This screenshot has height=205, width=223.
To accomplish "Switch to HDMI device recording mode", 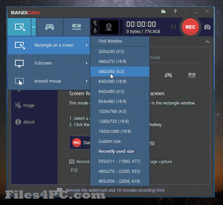I will pos(77,27).
